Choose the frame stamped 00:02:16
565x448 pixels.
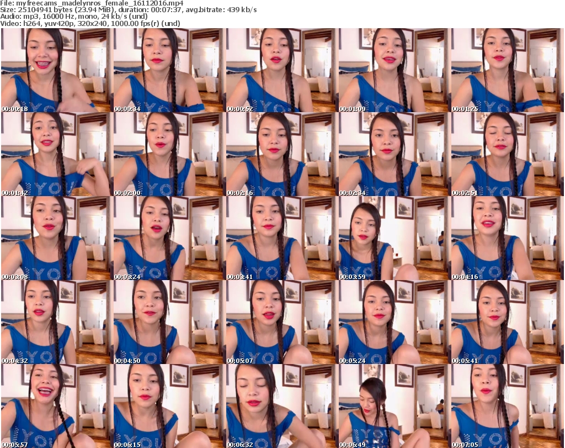coord(281,154)
